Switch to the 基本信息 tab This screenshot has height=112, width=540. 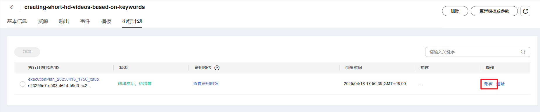coord(17,21)
